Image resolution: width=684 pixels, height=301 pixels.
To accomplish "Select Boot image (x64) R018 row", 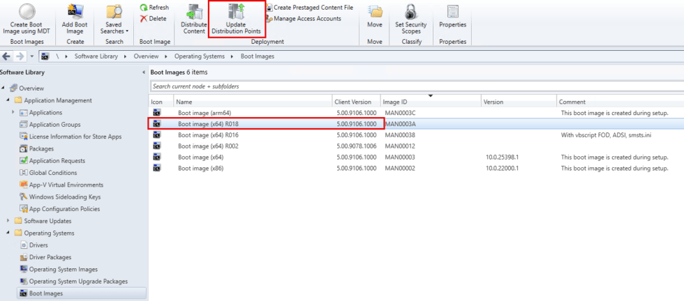I will (x=416, y=124).
